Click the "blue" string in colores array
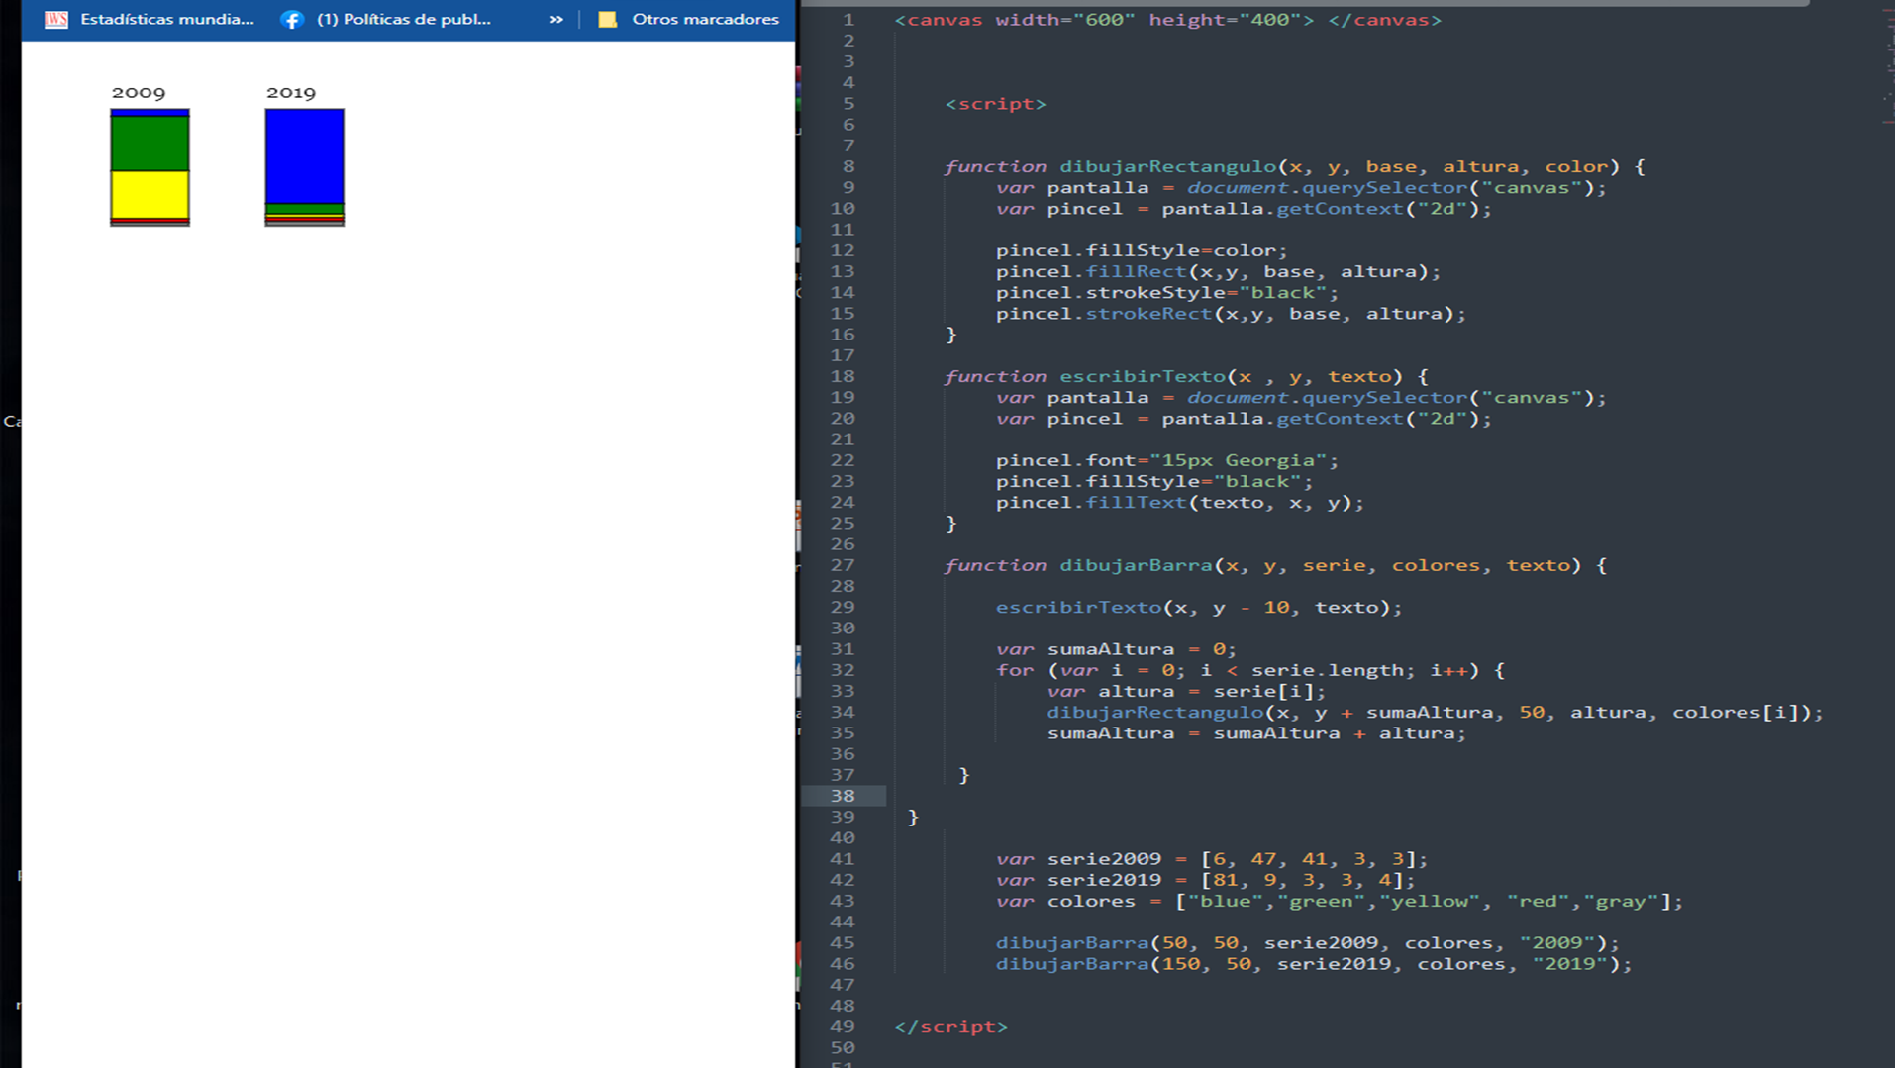1895x1068 pixels. point(1226,902)
